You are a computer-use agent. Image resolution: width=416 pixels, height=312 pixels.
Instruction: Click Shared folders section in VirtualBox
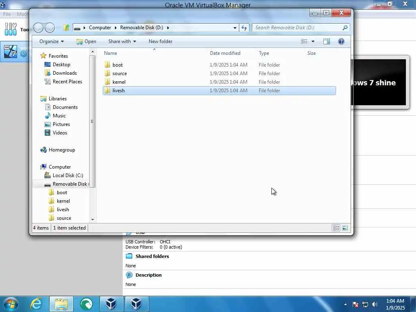click(152, 256)
